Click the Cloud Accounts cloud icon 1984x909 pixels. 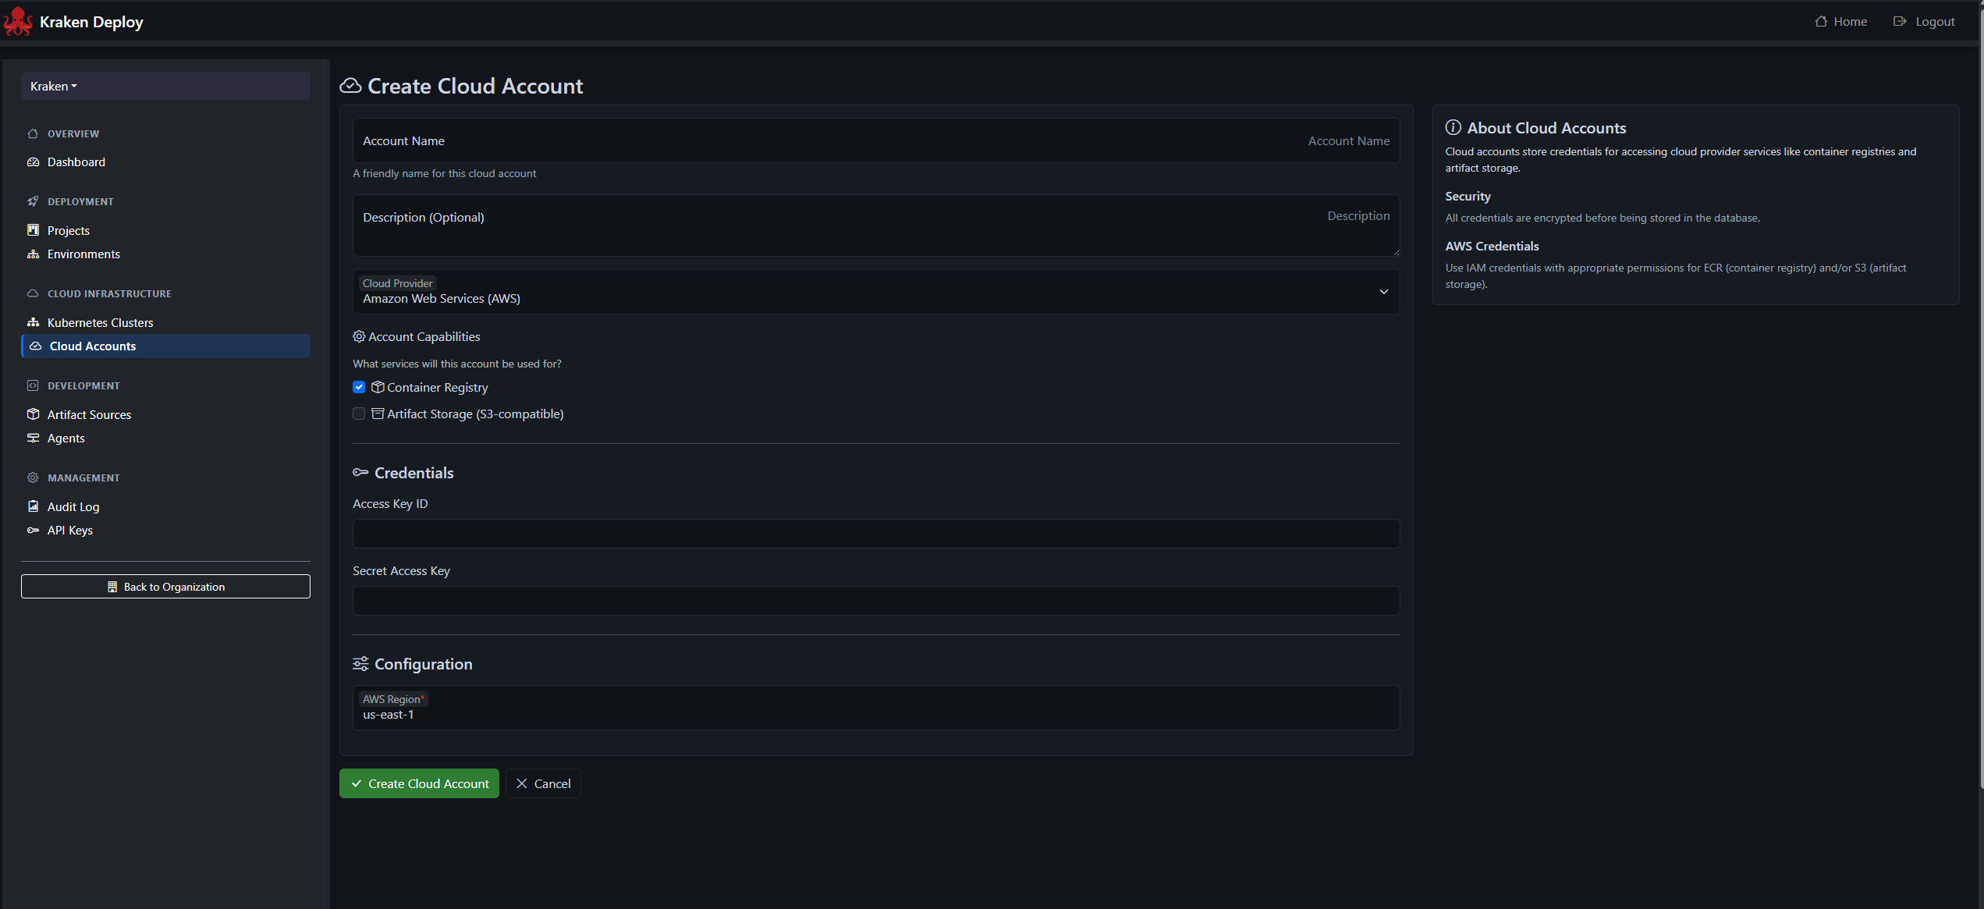[36, 346]
